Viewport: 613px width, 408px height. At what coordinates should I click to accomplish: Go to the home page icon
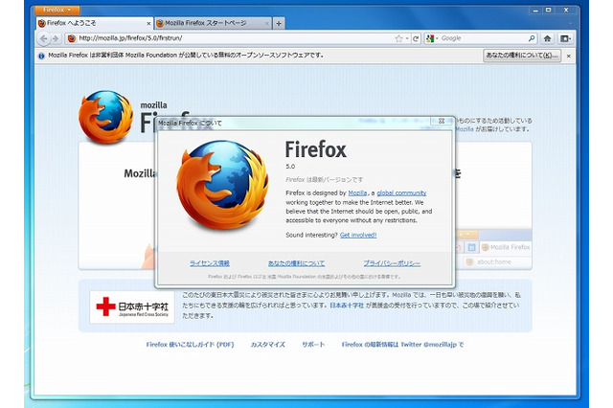tap(547, 38)
